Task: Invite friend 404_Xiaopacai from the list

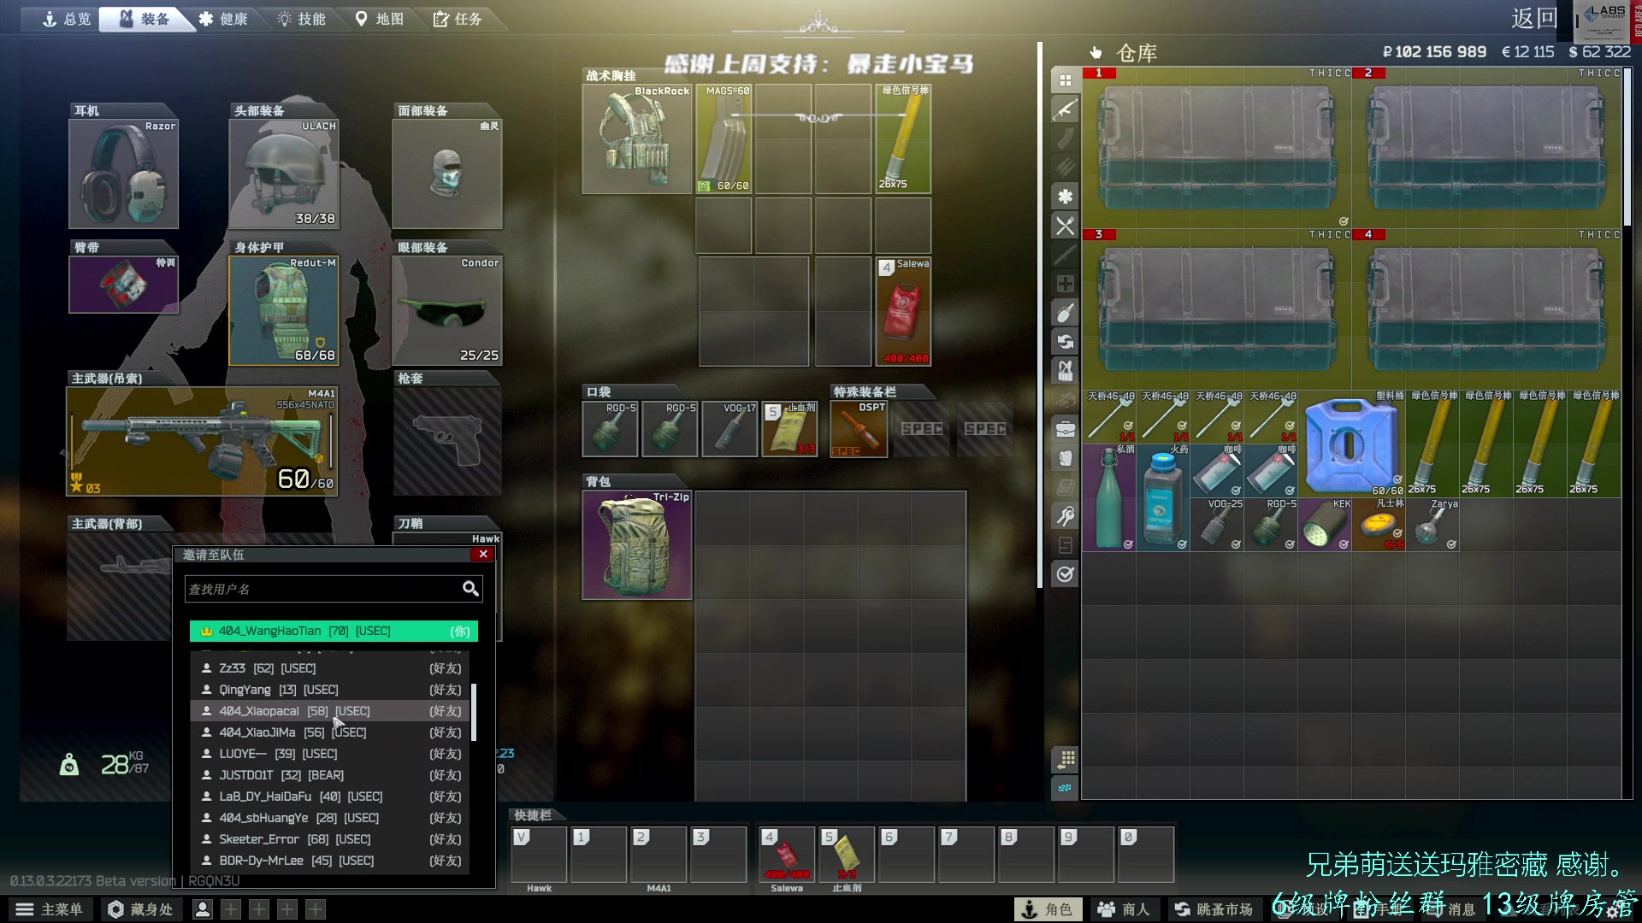Action: click(331, 711)
